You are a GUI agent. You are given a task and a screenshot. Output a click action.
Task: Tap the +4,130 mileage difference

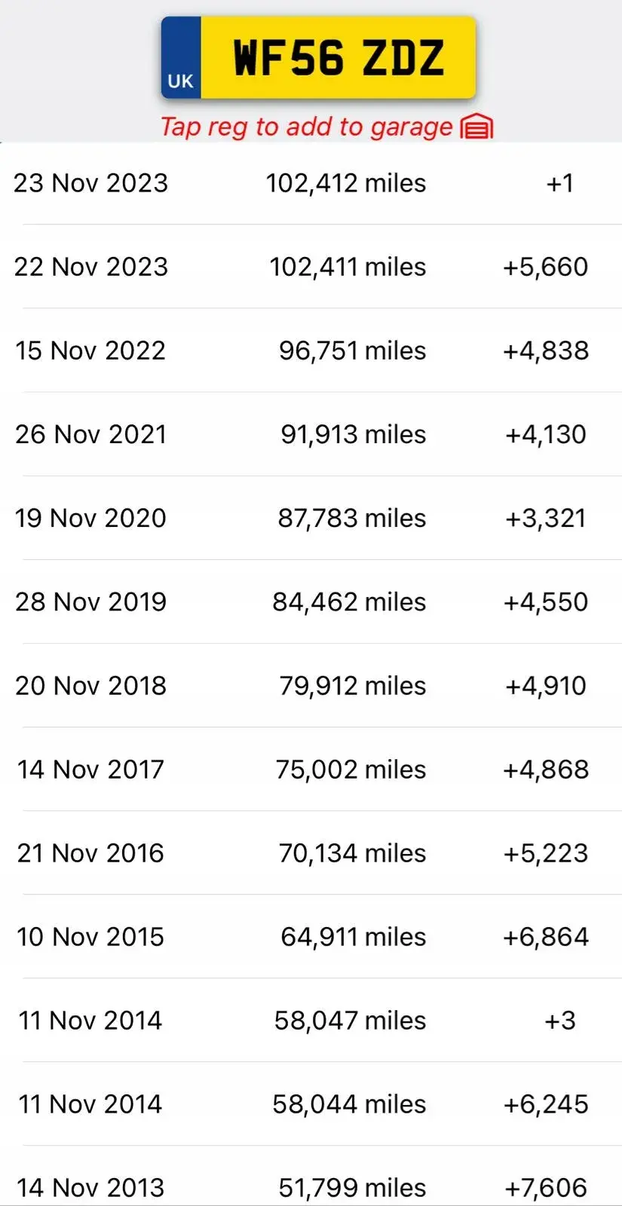[546, 434]
